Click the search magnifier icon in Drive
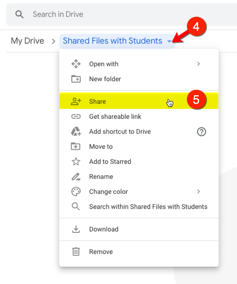Viewport: 237px width, 284px height. [x=20, y=14]
